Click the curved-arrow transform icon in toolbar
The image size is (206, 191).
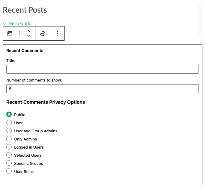click(x=43, y=33)
